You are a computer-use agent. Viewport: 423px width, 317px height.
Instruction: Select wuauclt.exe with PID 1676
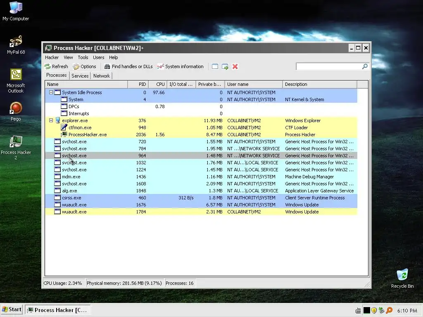[x=201, y=205]
